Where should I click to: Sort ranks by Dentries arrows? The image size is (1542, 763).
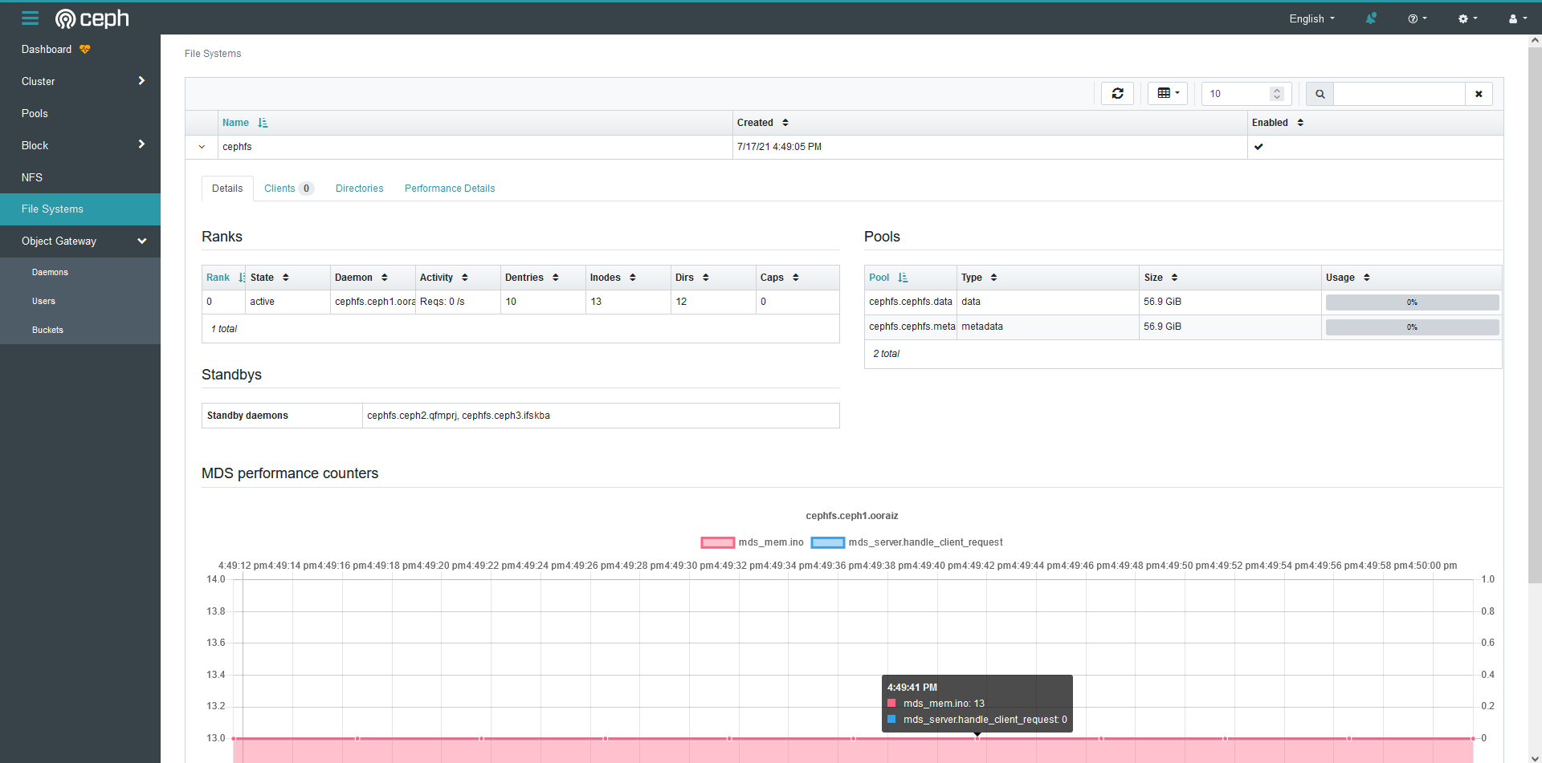tap(556, 278)
